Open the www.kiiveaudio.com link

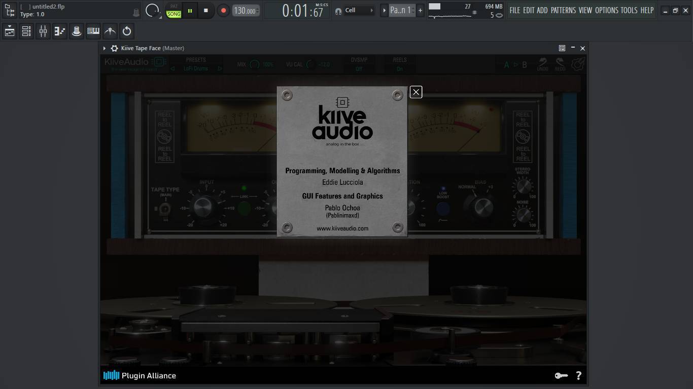click(342, 228)
